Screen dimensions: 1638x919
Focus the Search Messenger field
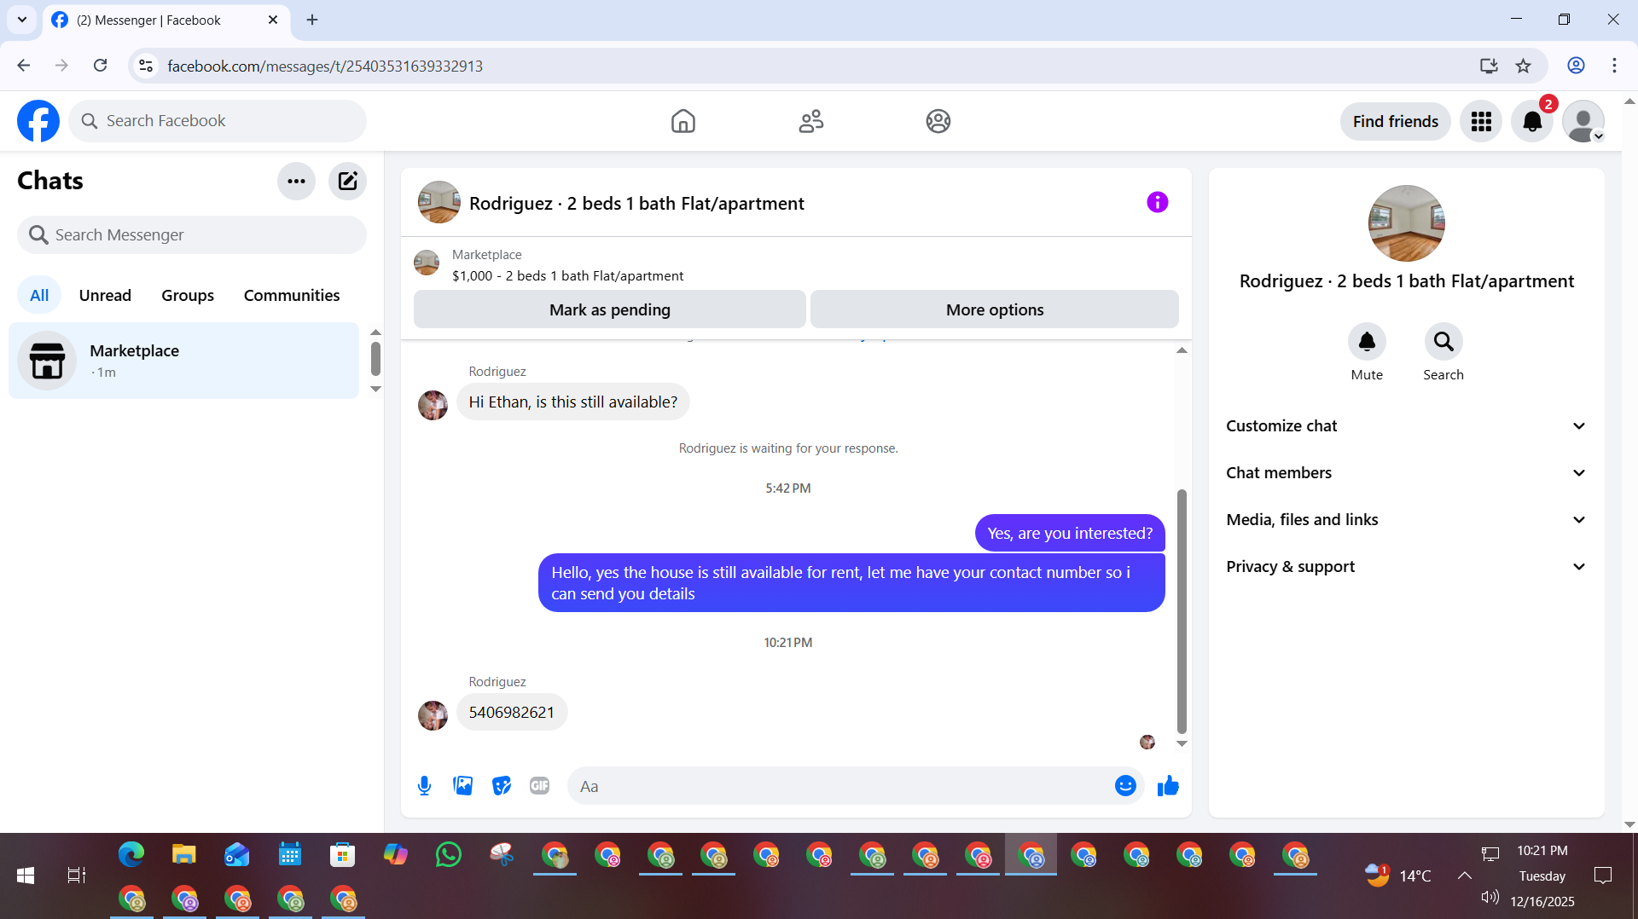(192, 234)
